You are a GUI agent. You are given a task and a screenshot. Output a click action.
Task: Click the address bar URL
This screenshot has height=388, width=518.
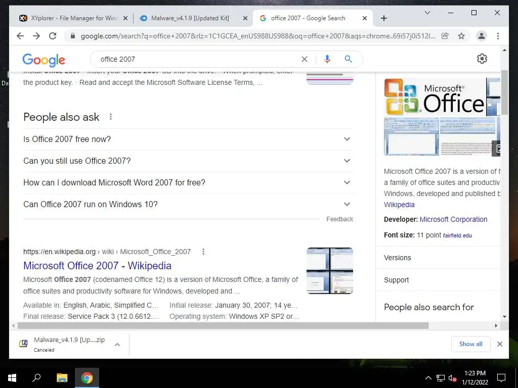pos(257,36)
